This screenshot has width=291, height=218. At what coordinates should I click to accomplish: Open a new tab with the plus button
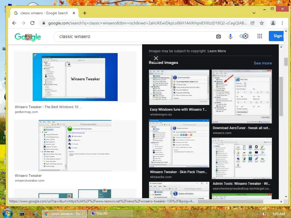tap(85, 13)
